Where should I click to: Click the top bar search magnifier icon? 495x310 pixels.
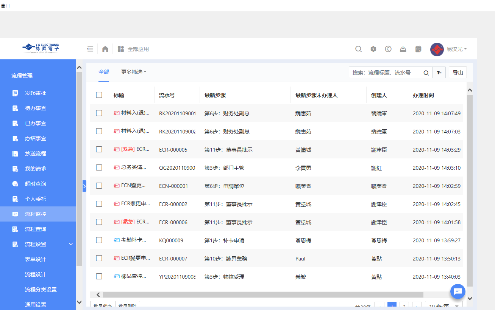click(x=358, y=49)
